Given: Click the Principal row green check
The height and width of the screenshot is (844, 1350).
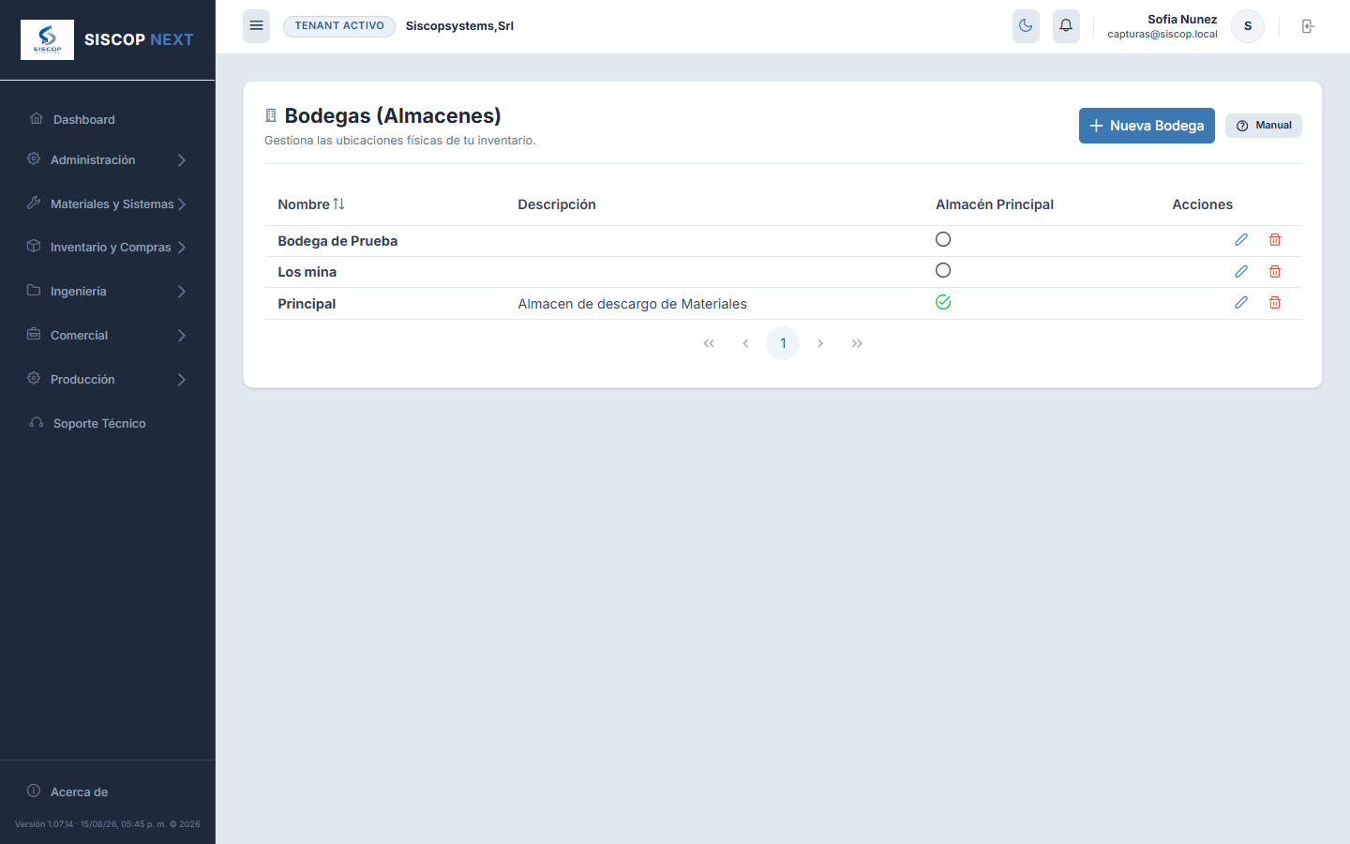Looking at the screenshot, I should tap(943, 302).
